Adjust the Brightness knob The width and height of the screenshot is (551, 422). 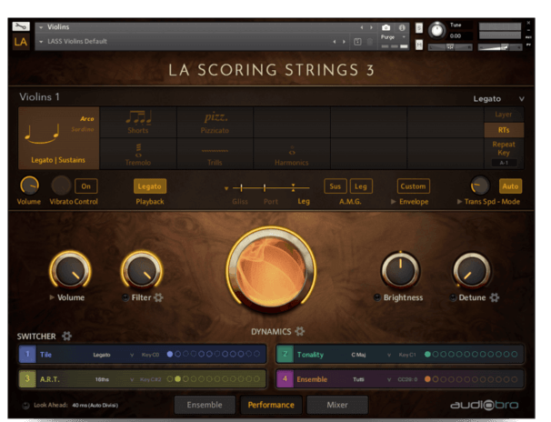pos(400,270)
